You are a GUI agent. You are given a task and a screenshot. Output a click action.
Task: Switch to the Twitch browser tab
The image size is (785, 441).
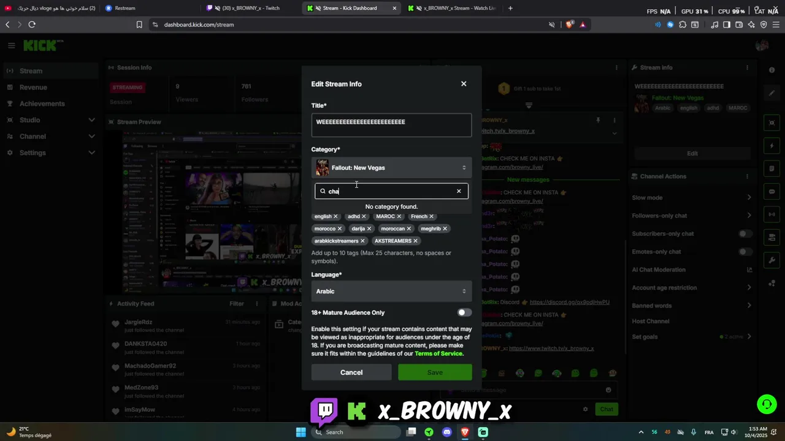coord(250,8)
